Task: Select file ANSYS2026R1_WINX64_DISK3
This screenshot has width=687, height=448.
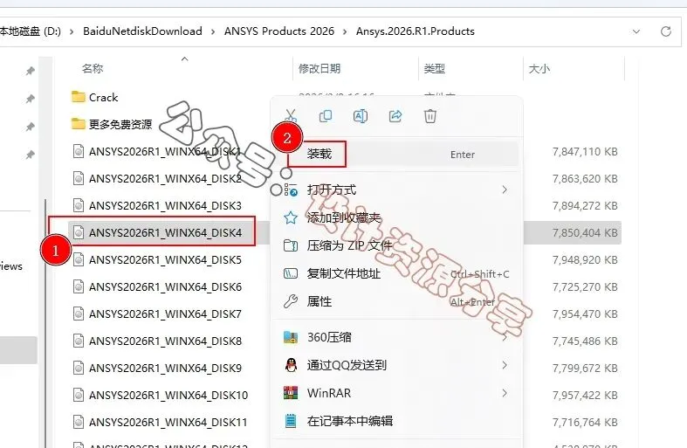Action: tap(165, 205)
